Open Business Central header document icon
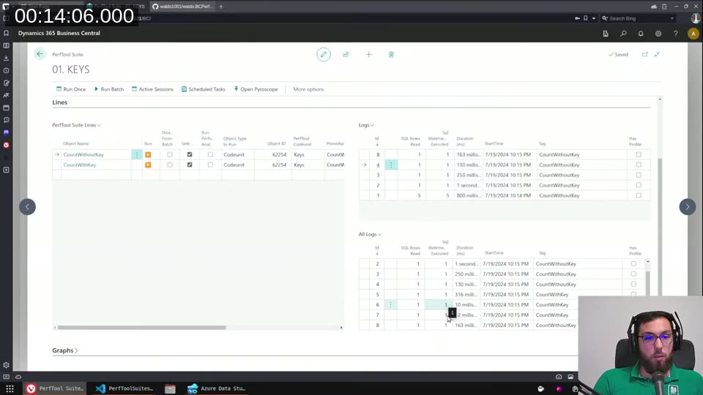 pos(606,34)
